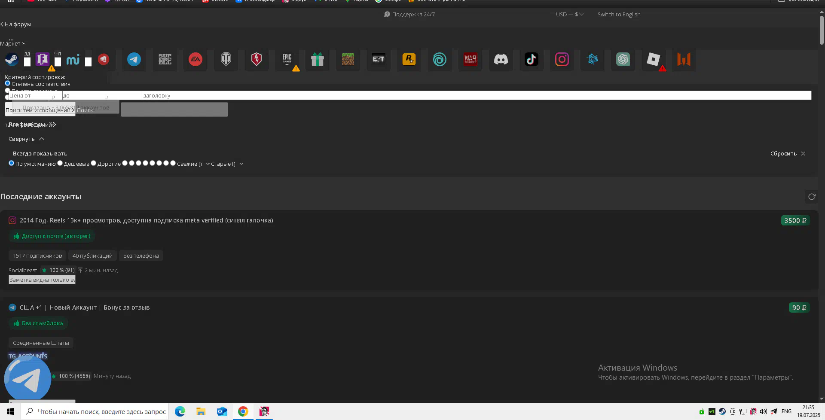825x420 pixels.
Task: Go back via На форум link
Action: pos(16,24)
